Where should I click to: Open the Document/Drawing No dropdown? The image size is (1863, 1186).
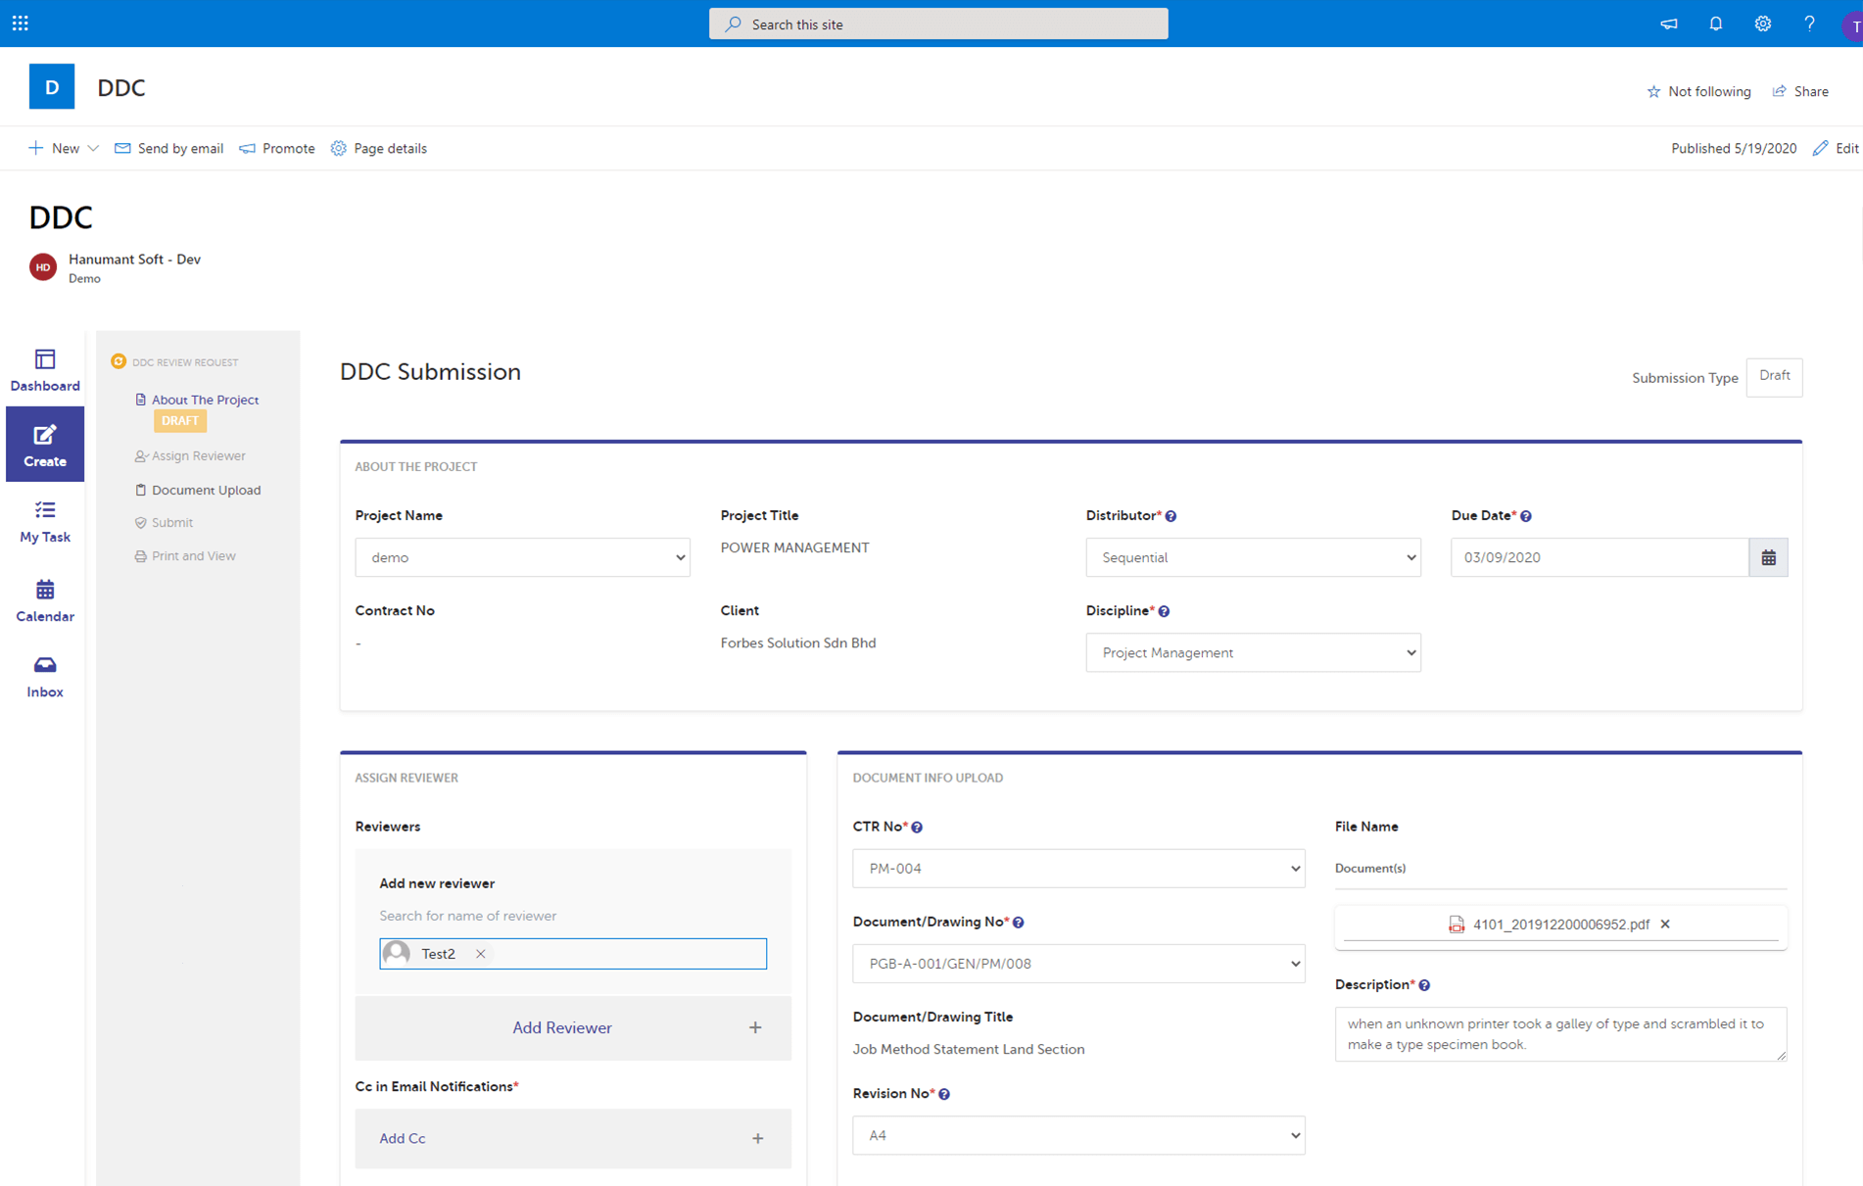[x=1078, y=964]
